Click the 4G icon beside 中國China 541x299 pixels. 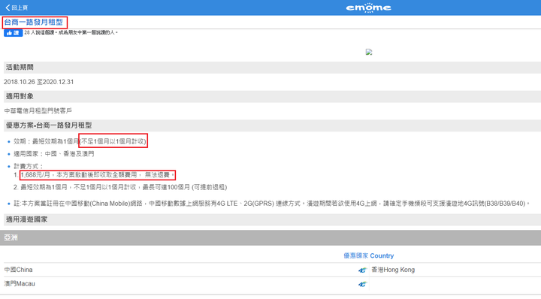[x=362, y=270]
